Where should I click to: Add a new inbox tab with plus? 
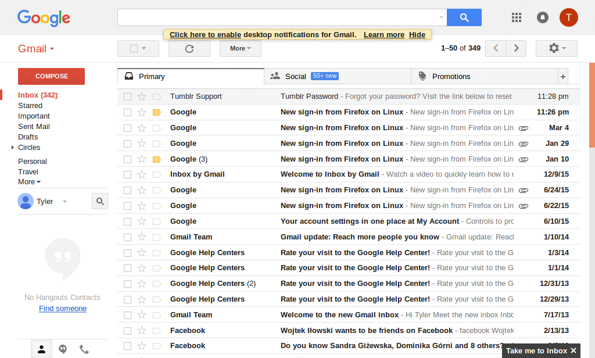point(563,77)
